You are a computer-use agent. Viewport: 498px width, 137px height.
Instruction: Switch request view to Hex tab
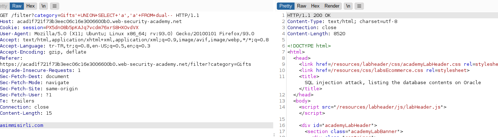[x=30, y=6]
